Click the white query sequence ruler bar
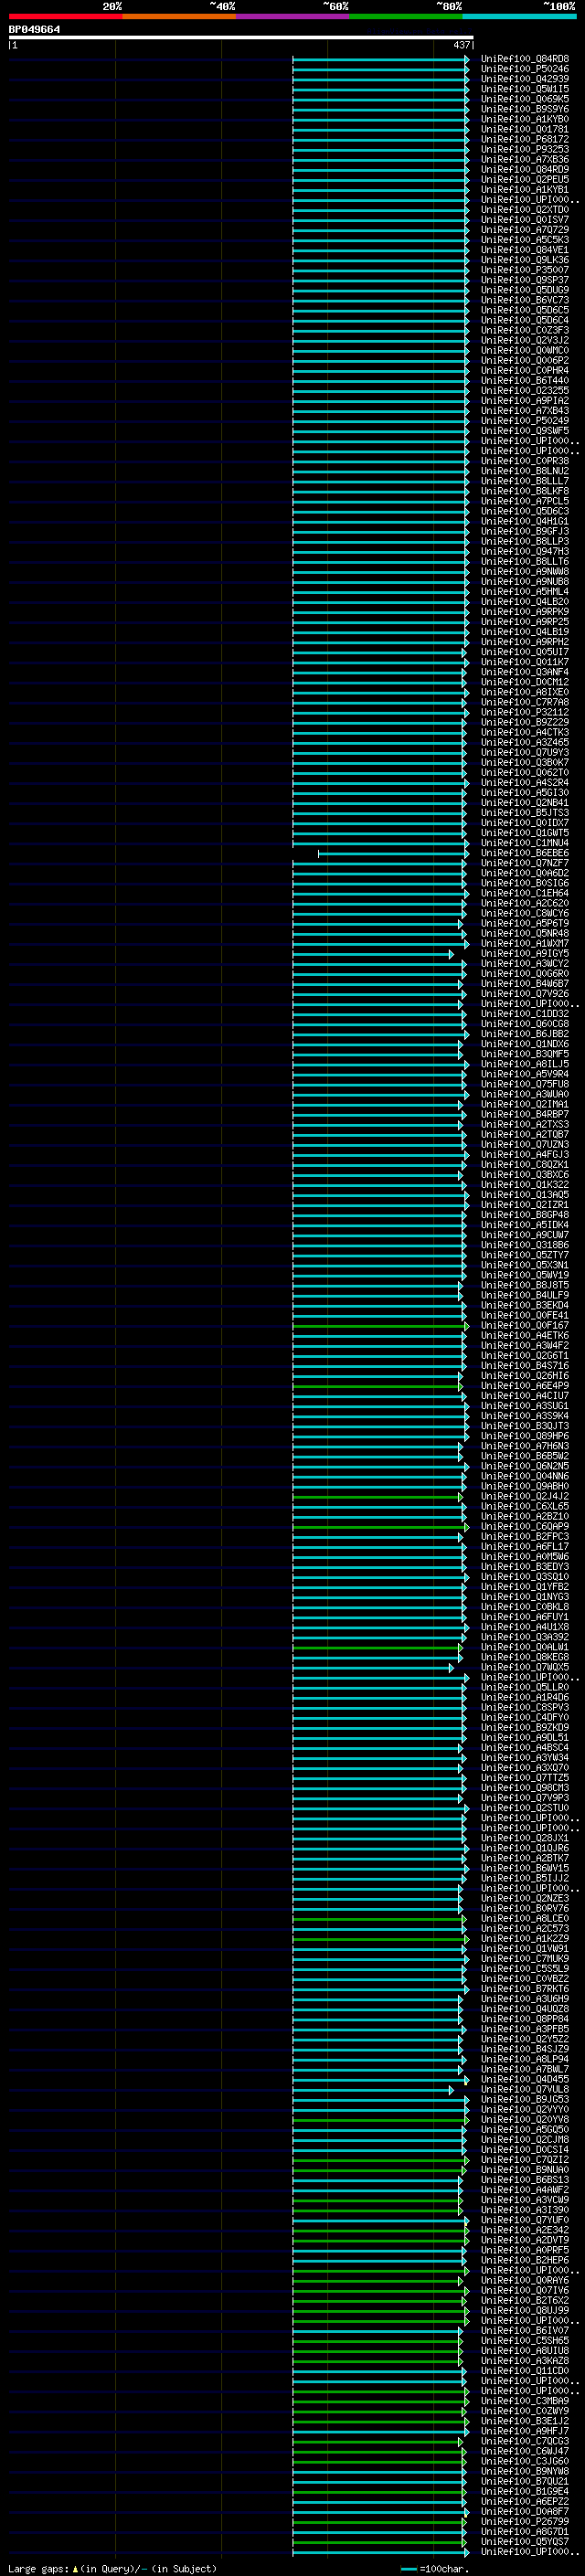The image size is (585, 2576). [241, 38]
